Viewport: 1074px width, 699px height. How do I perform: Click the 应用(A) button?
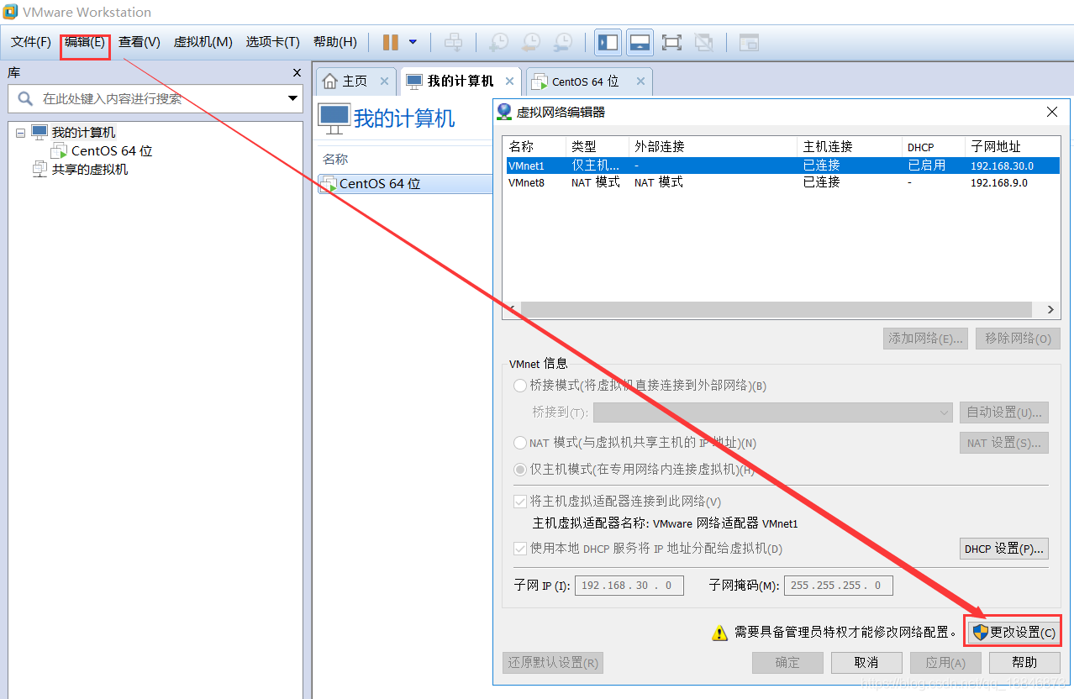945,663
